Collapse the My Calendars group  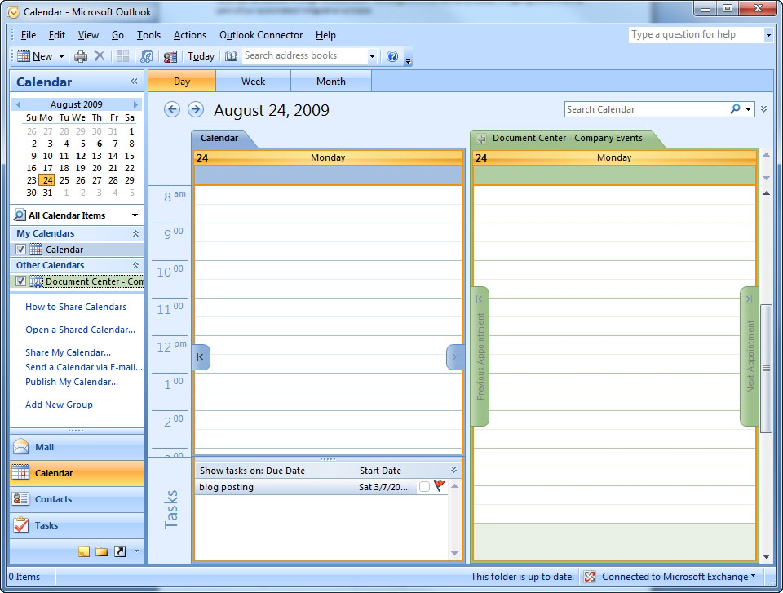click(135, 233)
